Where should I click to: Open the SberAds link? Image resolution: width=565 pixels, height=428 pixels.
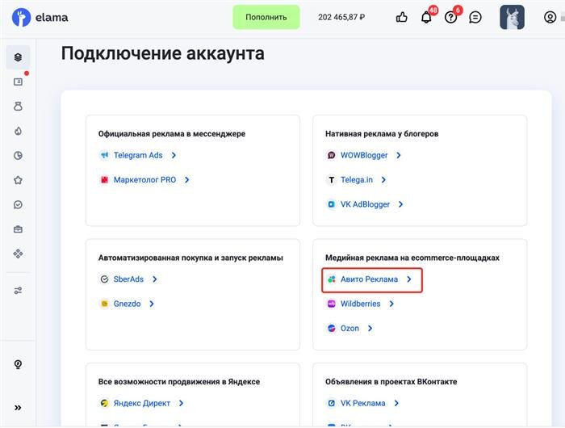(x=128, y=279)
